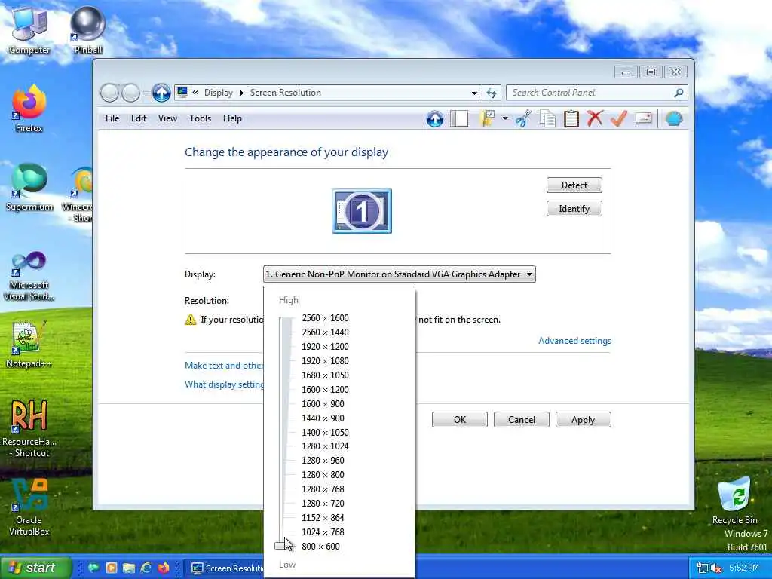Viewport: 772px width, 579px height.
Task: Click the red X Delete icon
Action: 595,118
